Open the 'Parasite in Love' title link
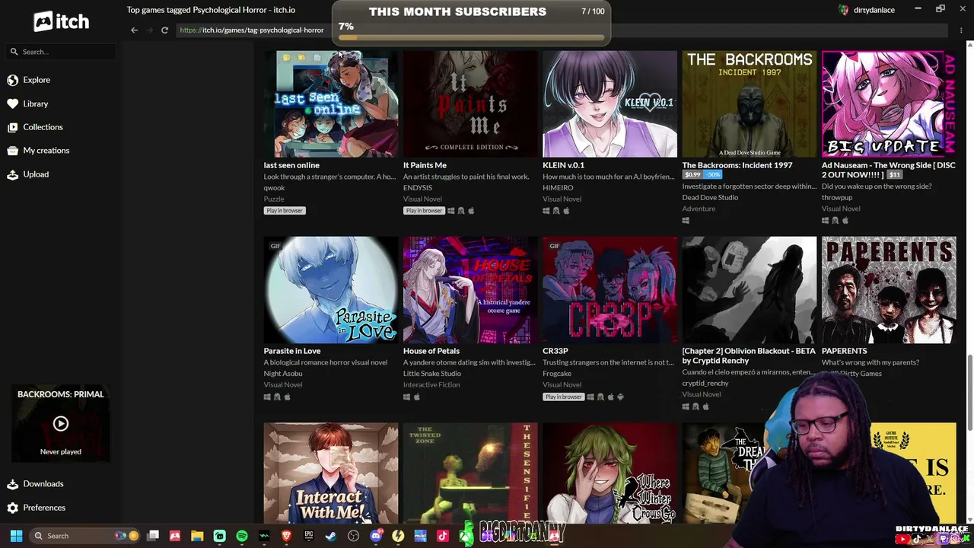 (292, 351)
